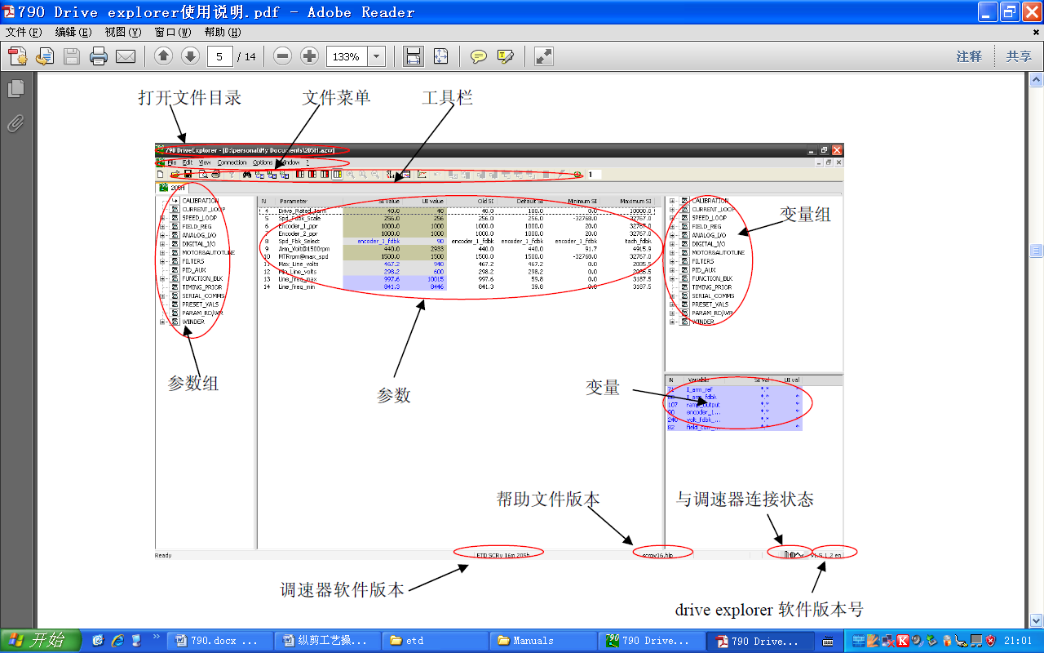The width and height of the screenshot is (1044, 653).
Task: Click the page count text / 14
Action: click(246, 56)
